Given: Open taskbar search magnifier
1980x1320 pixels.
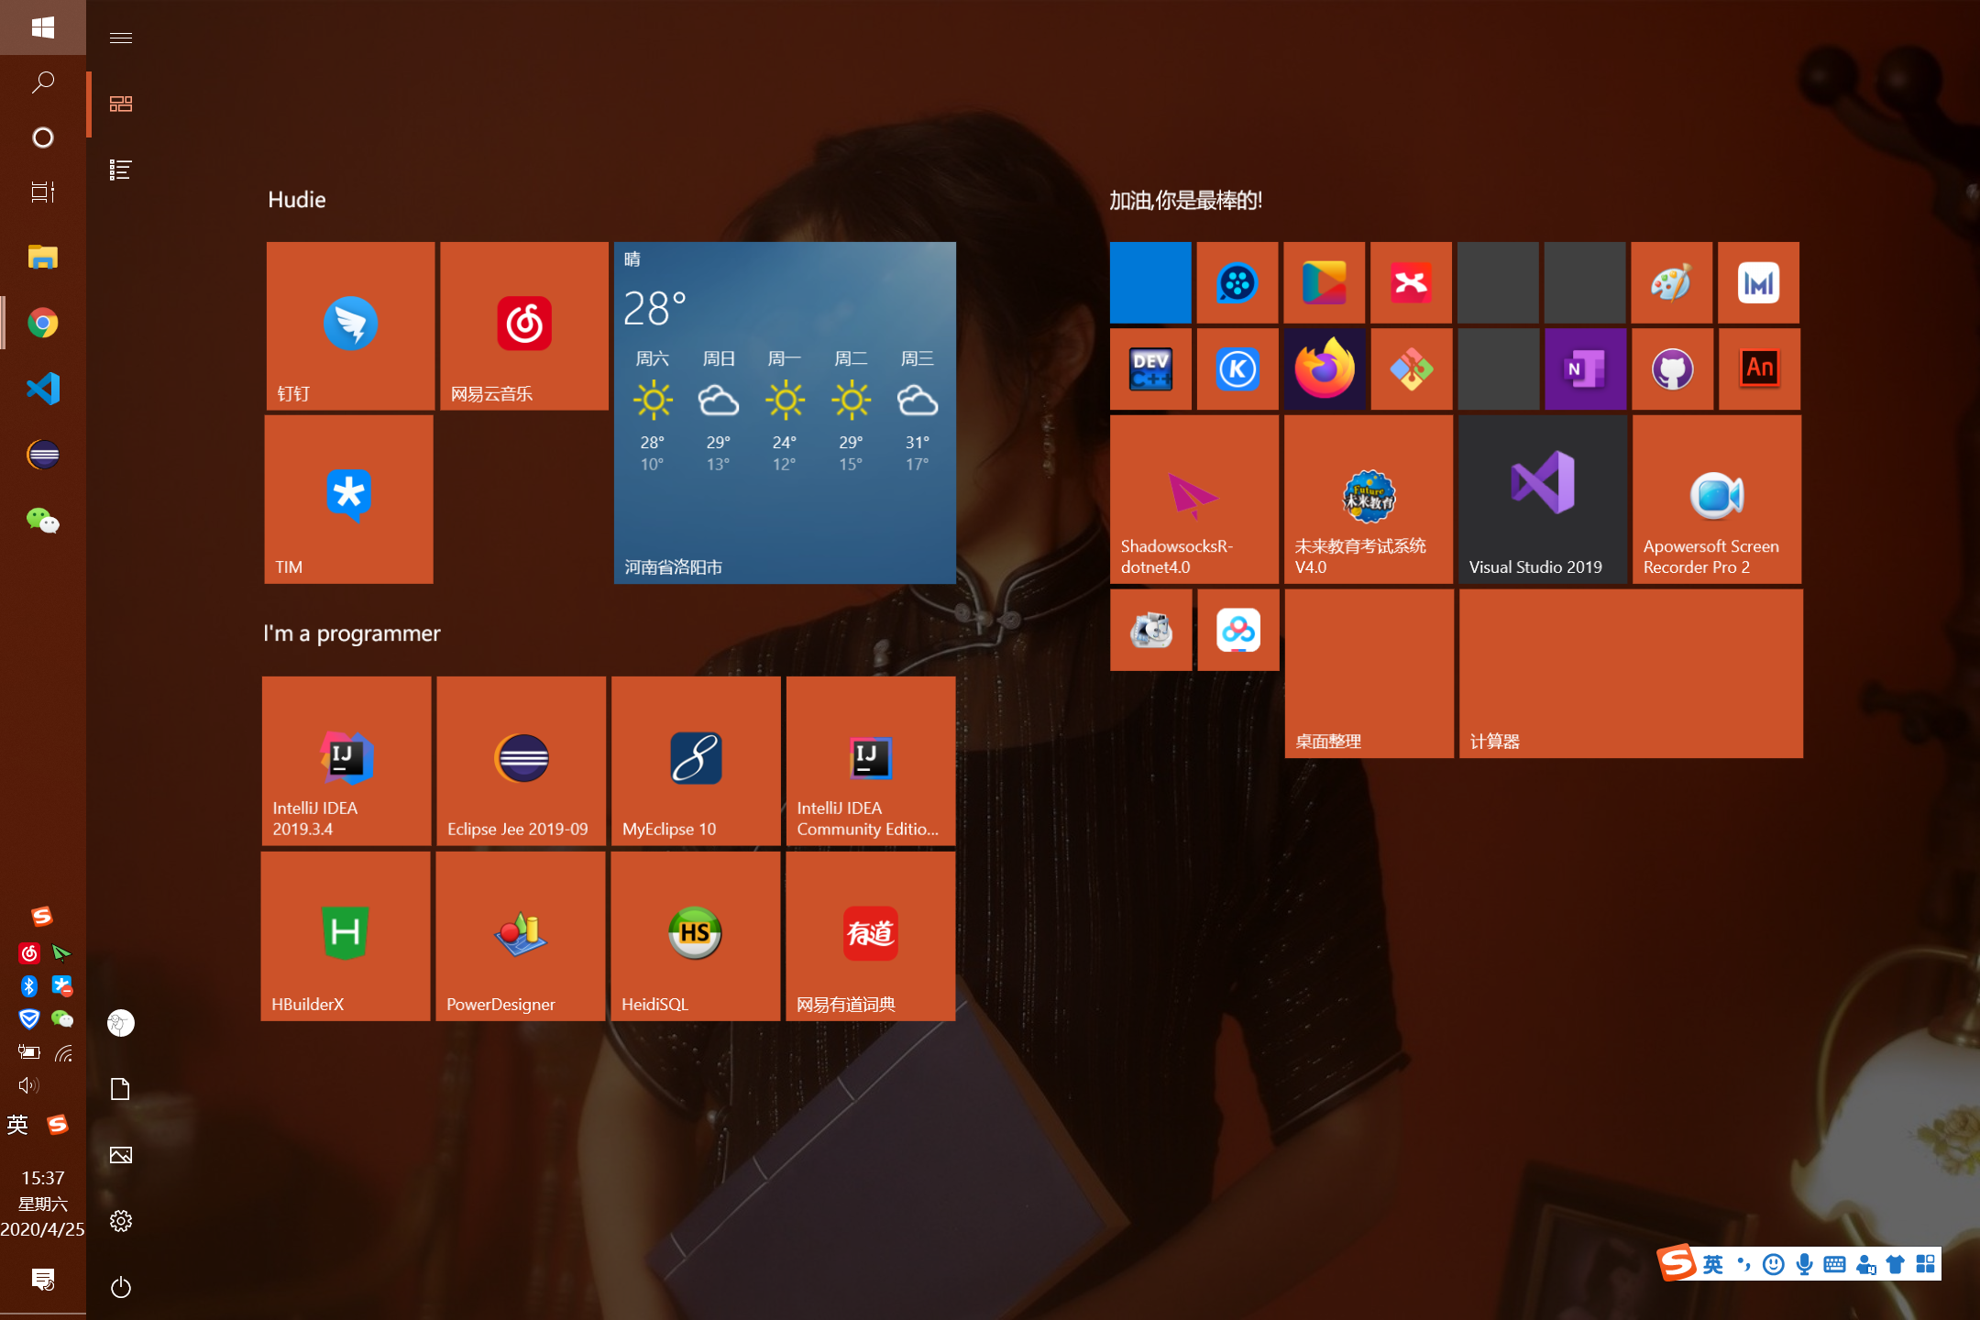Looking at the screenshot, I should (x=43, y=82).
